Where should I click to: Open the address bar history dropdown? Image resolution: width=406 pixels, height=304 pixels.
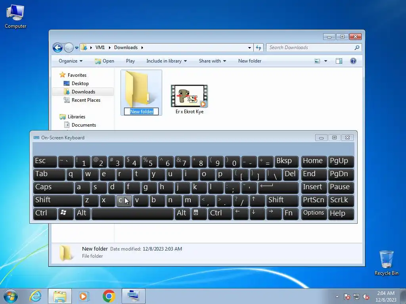coord(249,47)
